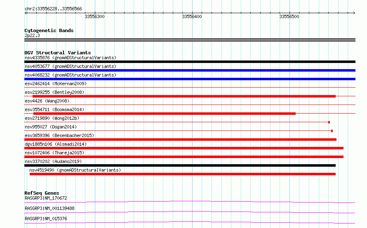Click the red bar for esv3659396
This screenshot has width=367, height=228.
click(x=181, y=140)
